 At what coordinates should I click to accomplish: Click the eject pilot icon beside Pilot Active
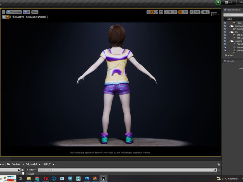click(x=4, y=17)
